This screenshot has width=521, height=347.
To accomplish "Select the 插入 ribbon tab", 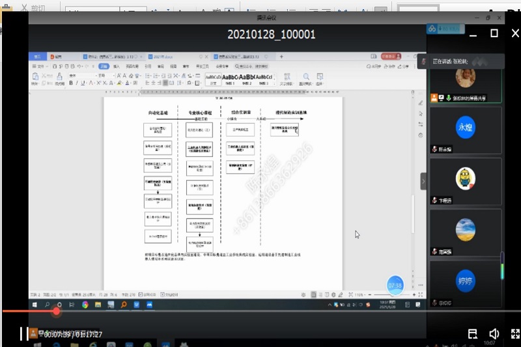I will [117, 66].
